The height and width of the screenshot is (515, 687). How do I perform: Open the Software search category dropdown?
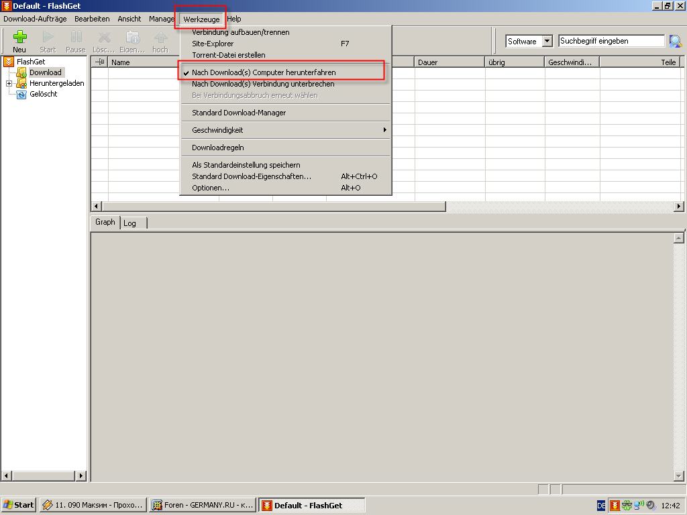547,41
